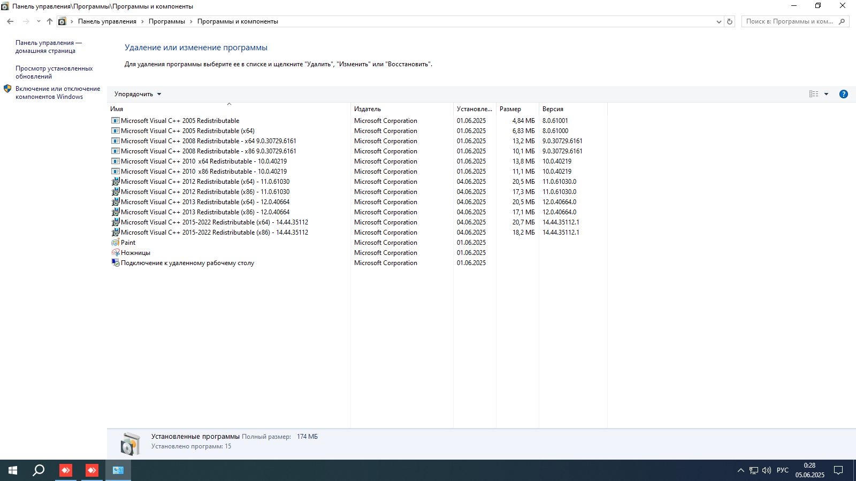Select Visual C++ 2013 Redistributable (x86) row

357,212
